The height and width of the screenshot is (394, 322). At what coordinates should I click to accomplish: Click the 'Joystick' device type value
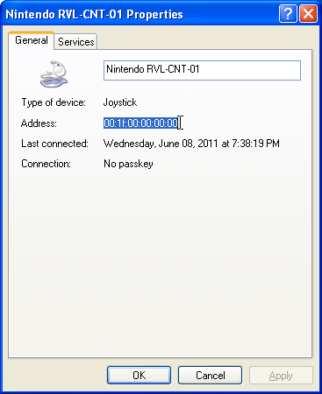tap(120, 102)
